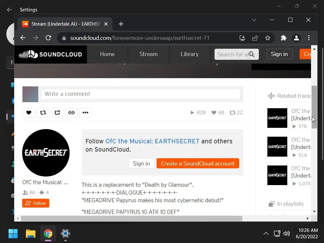The image size is (324, 243).
Task: Click the install app icon in address bar
Action: (242, 38)
